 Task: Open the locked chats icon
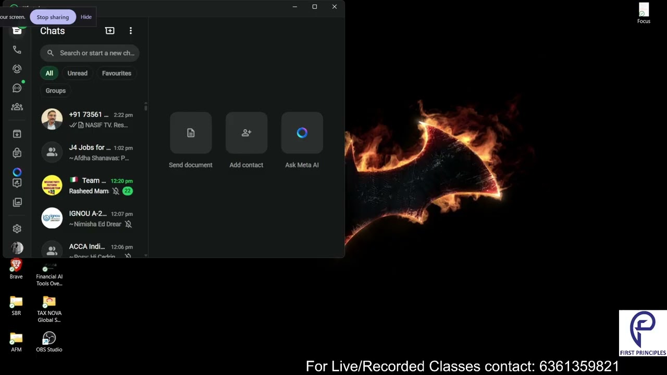click(x=17, y=153)
